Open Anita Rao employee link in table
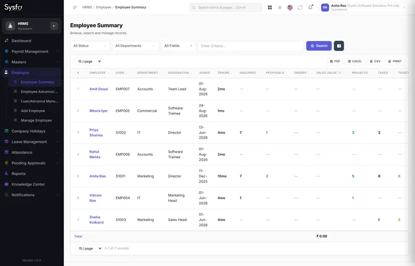 click(97, 176)
